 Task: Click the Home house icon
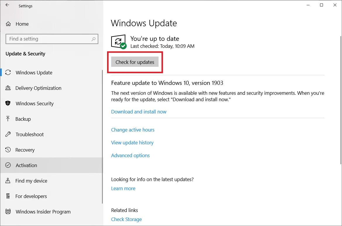point(8,24)
